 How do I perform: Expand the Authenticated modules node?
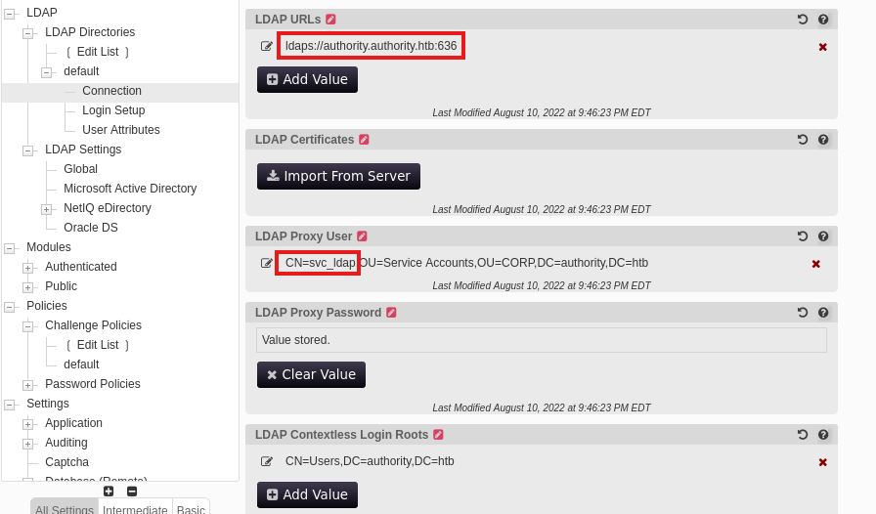(27, 268)
